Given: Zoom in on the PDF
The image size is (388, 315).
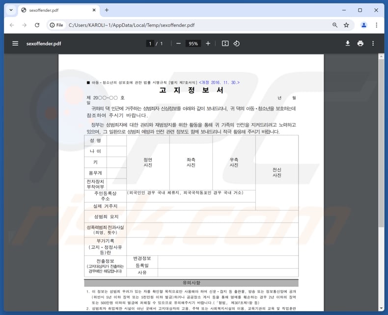Looking at the screenshot, I should click(208, 44).
